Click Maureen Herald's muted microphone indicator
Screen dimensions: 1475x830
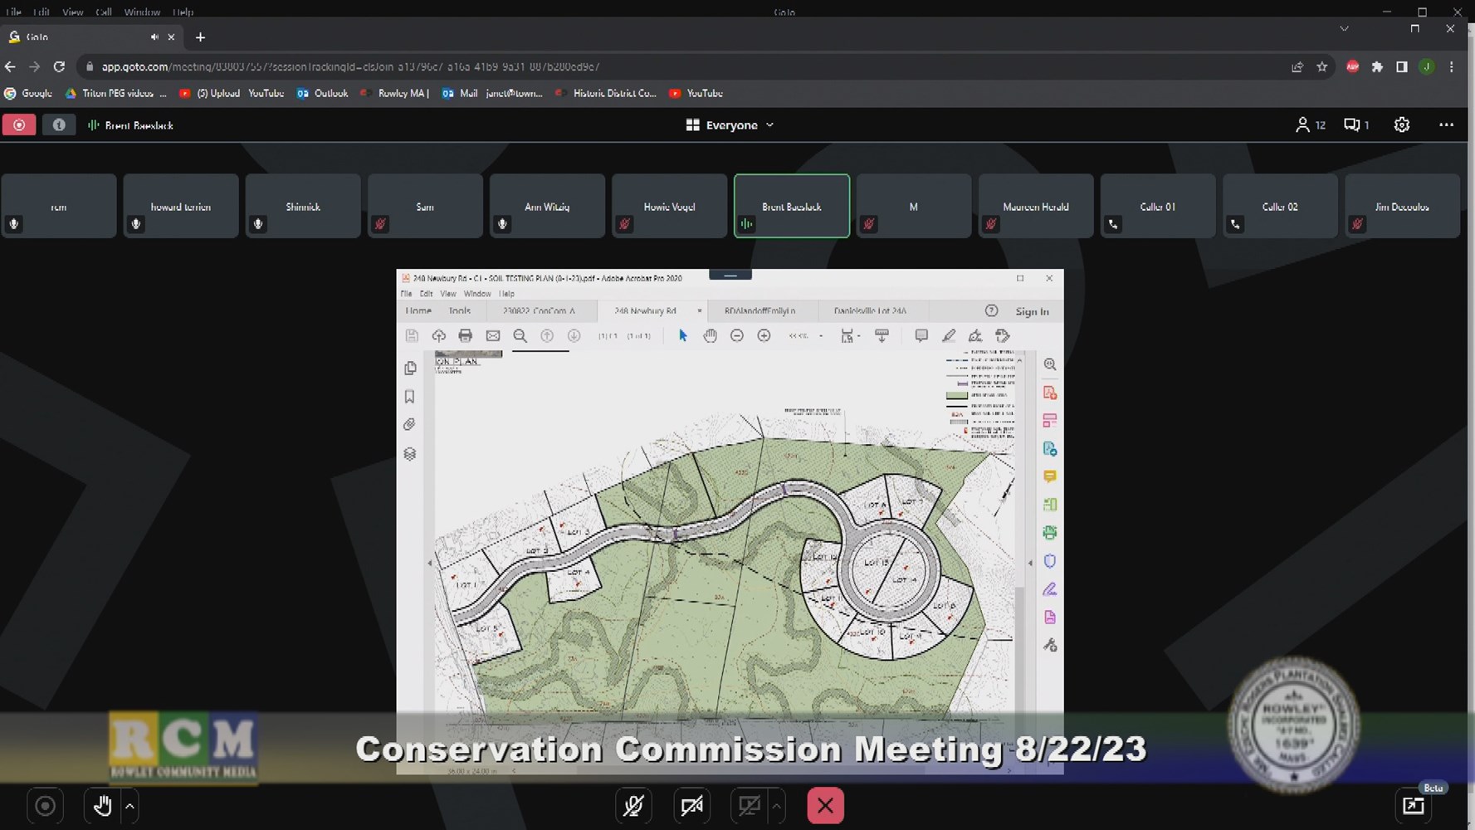(x=990, y=224)
